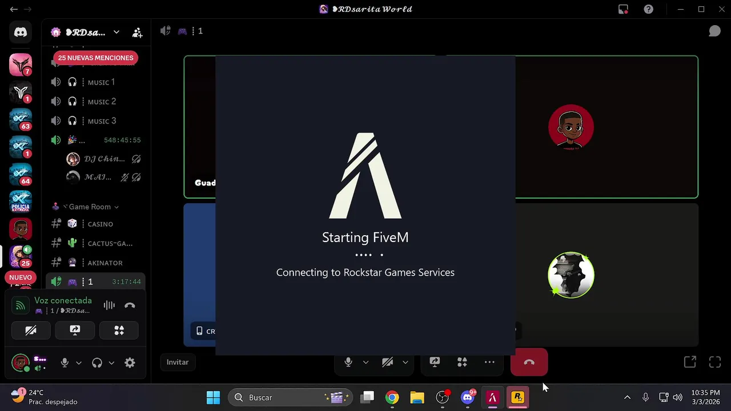This screenshot has width=731, height=411.
Task: Select voice channel 1 timed 3:17:44
Action: pos(95,281)
